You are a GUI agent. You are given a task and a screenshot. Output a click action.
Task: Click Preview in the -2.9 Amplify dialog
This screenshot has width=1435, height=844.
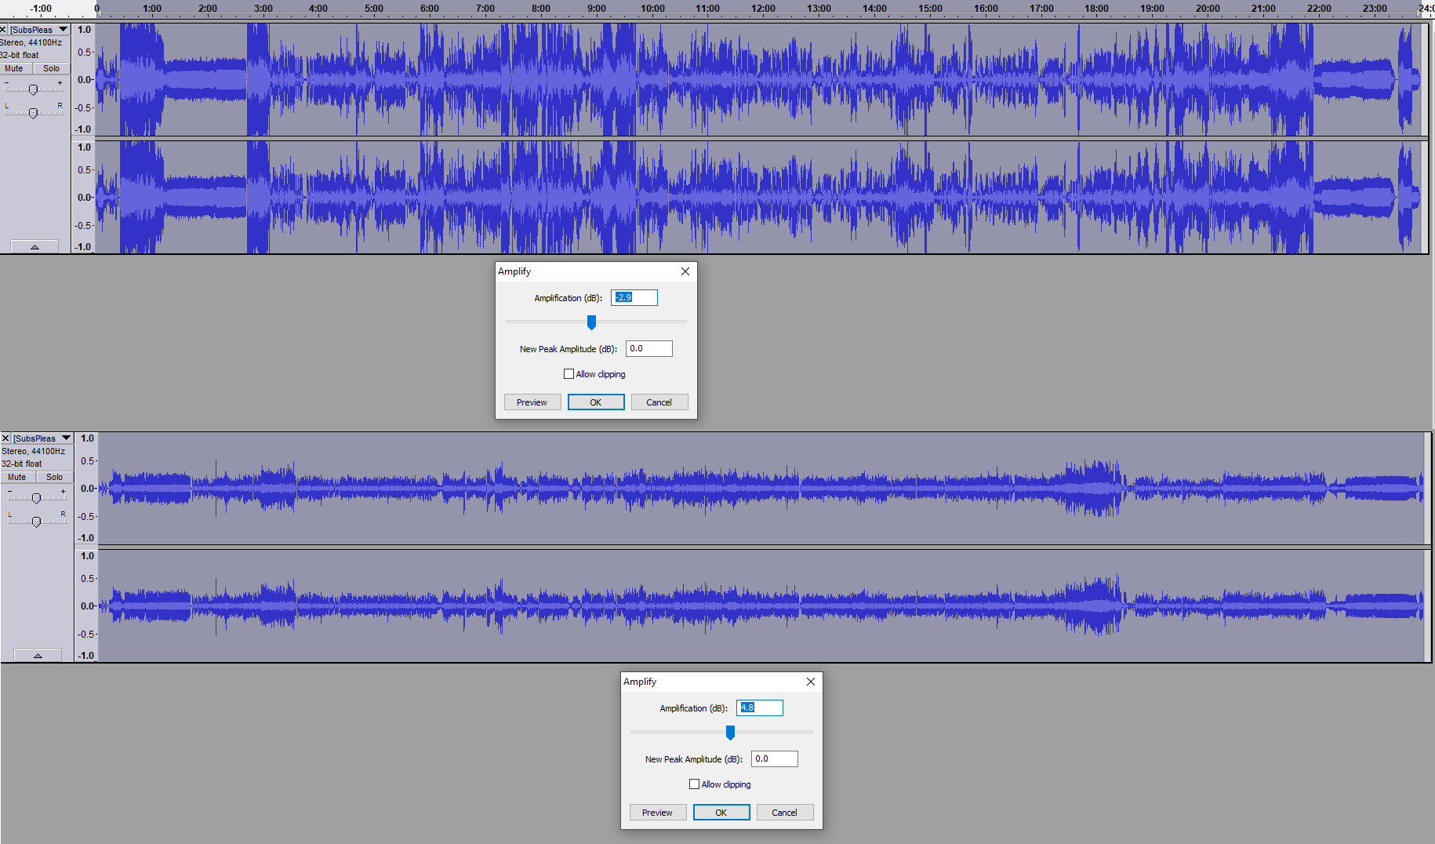532,402
